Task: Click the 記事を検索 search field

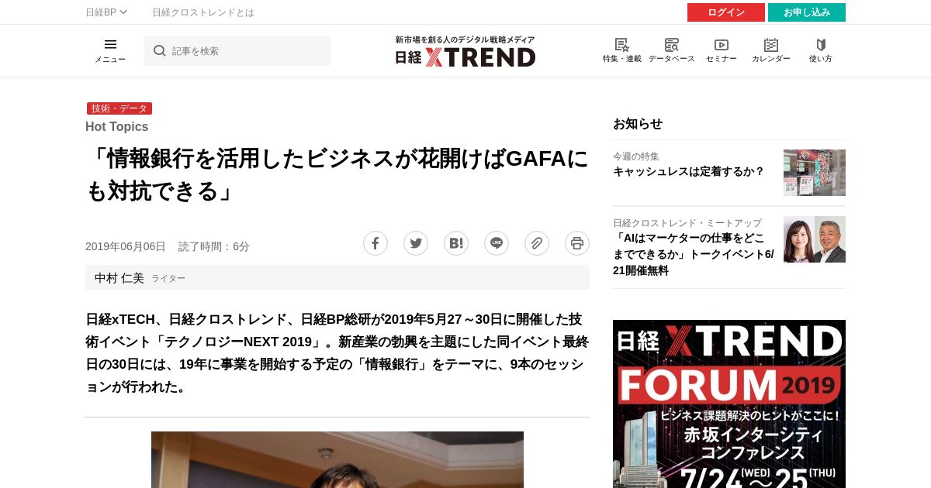Action: point(237,51)
